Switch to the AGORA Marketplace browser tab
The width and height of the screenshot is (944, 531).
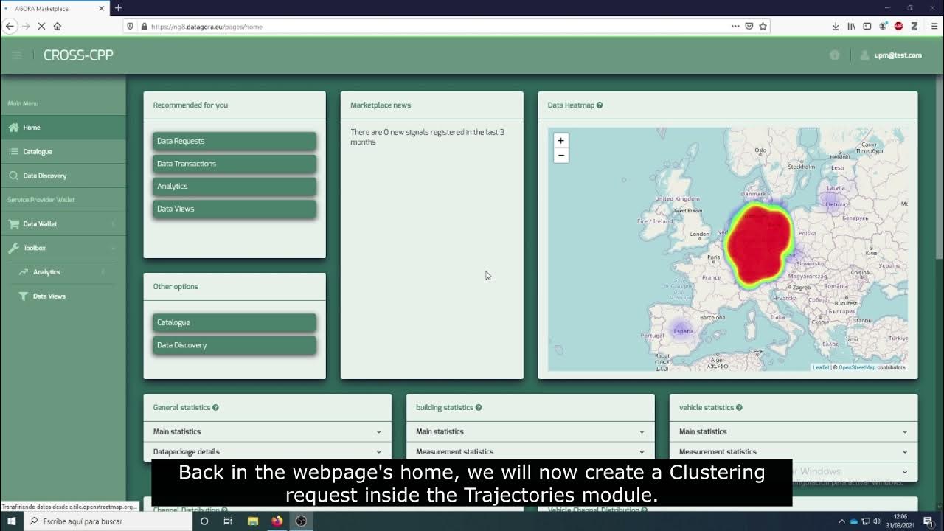(52, 10)
